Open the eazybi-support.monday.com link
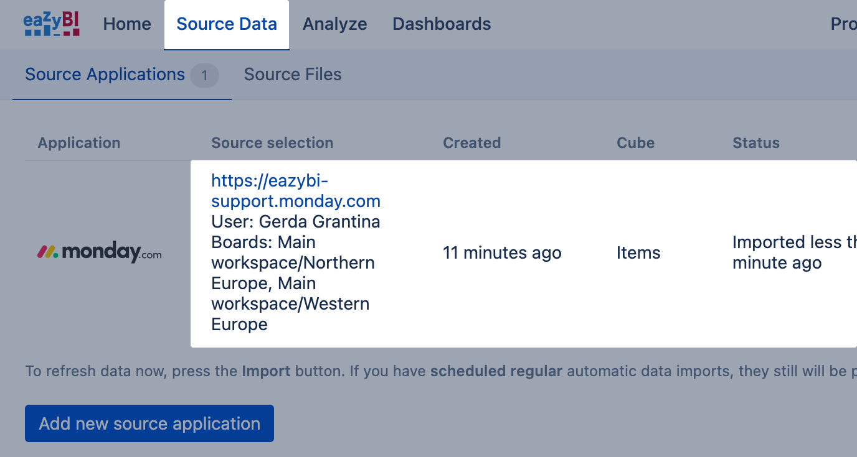The height and width of the screenshot is (457, 857). pyautogui.click(x=296, y=191)
